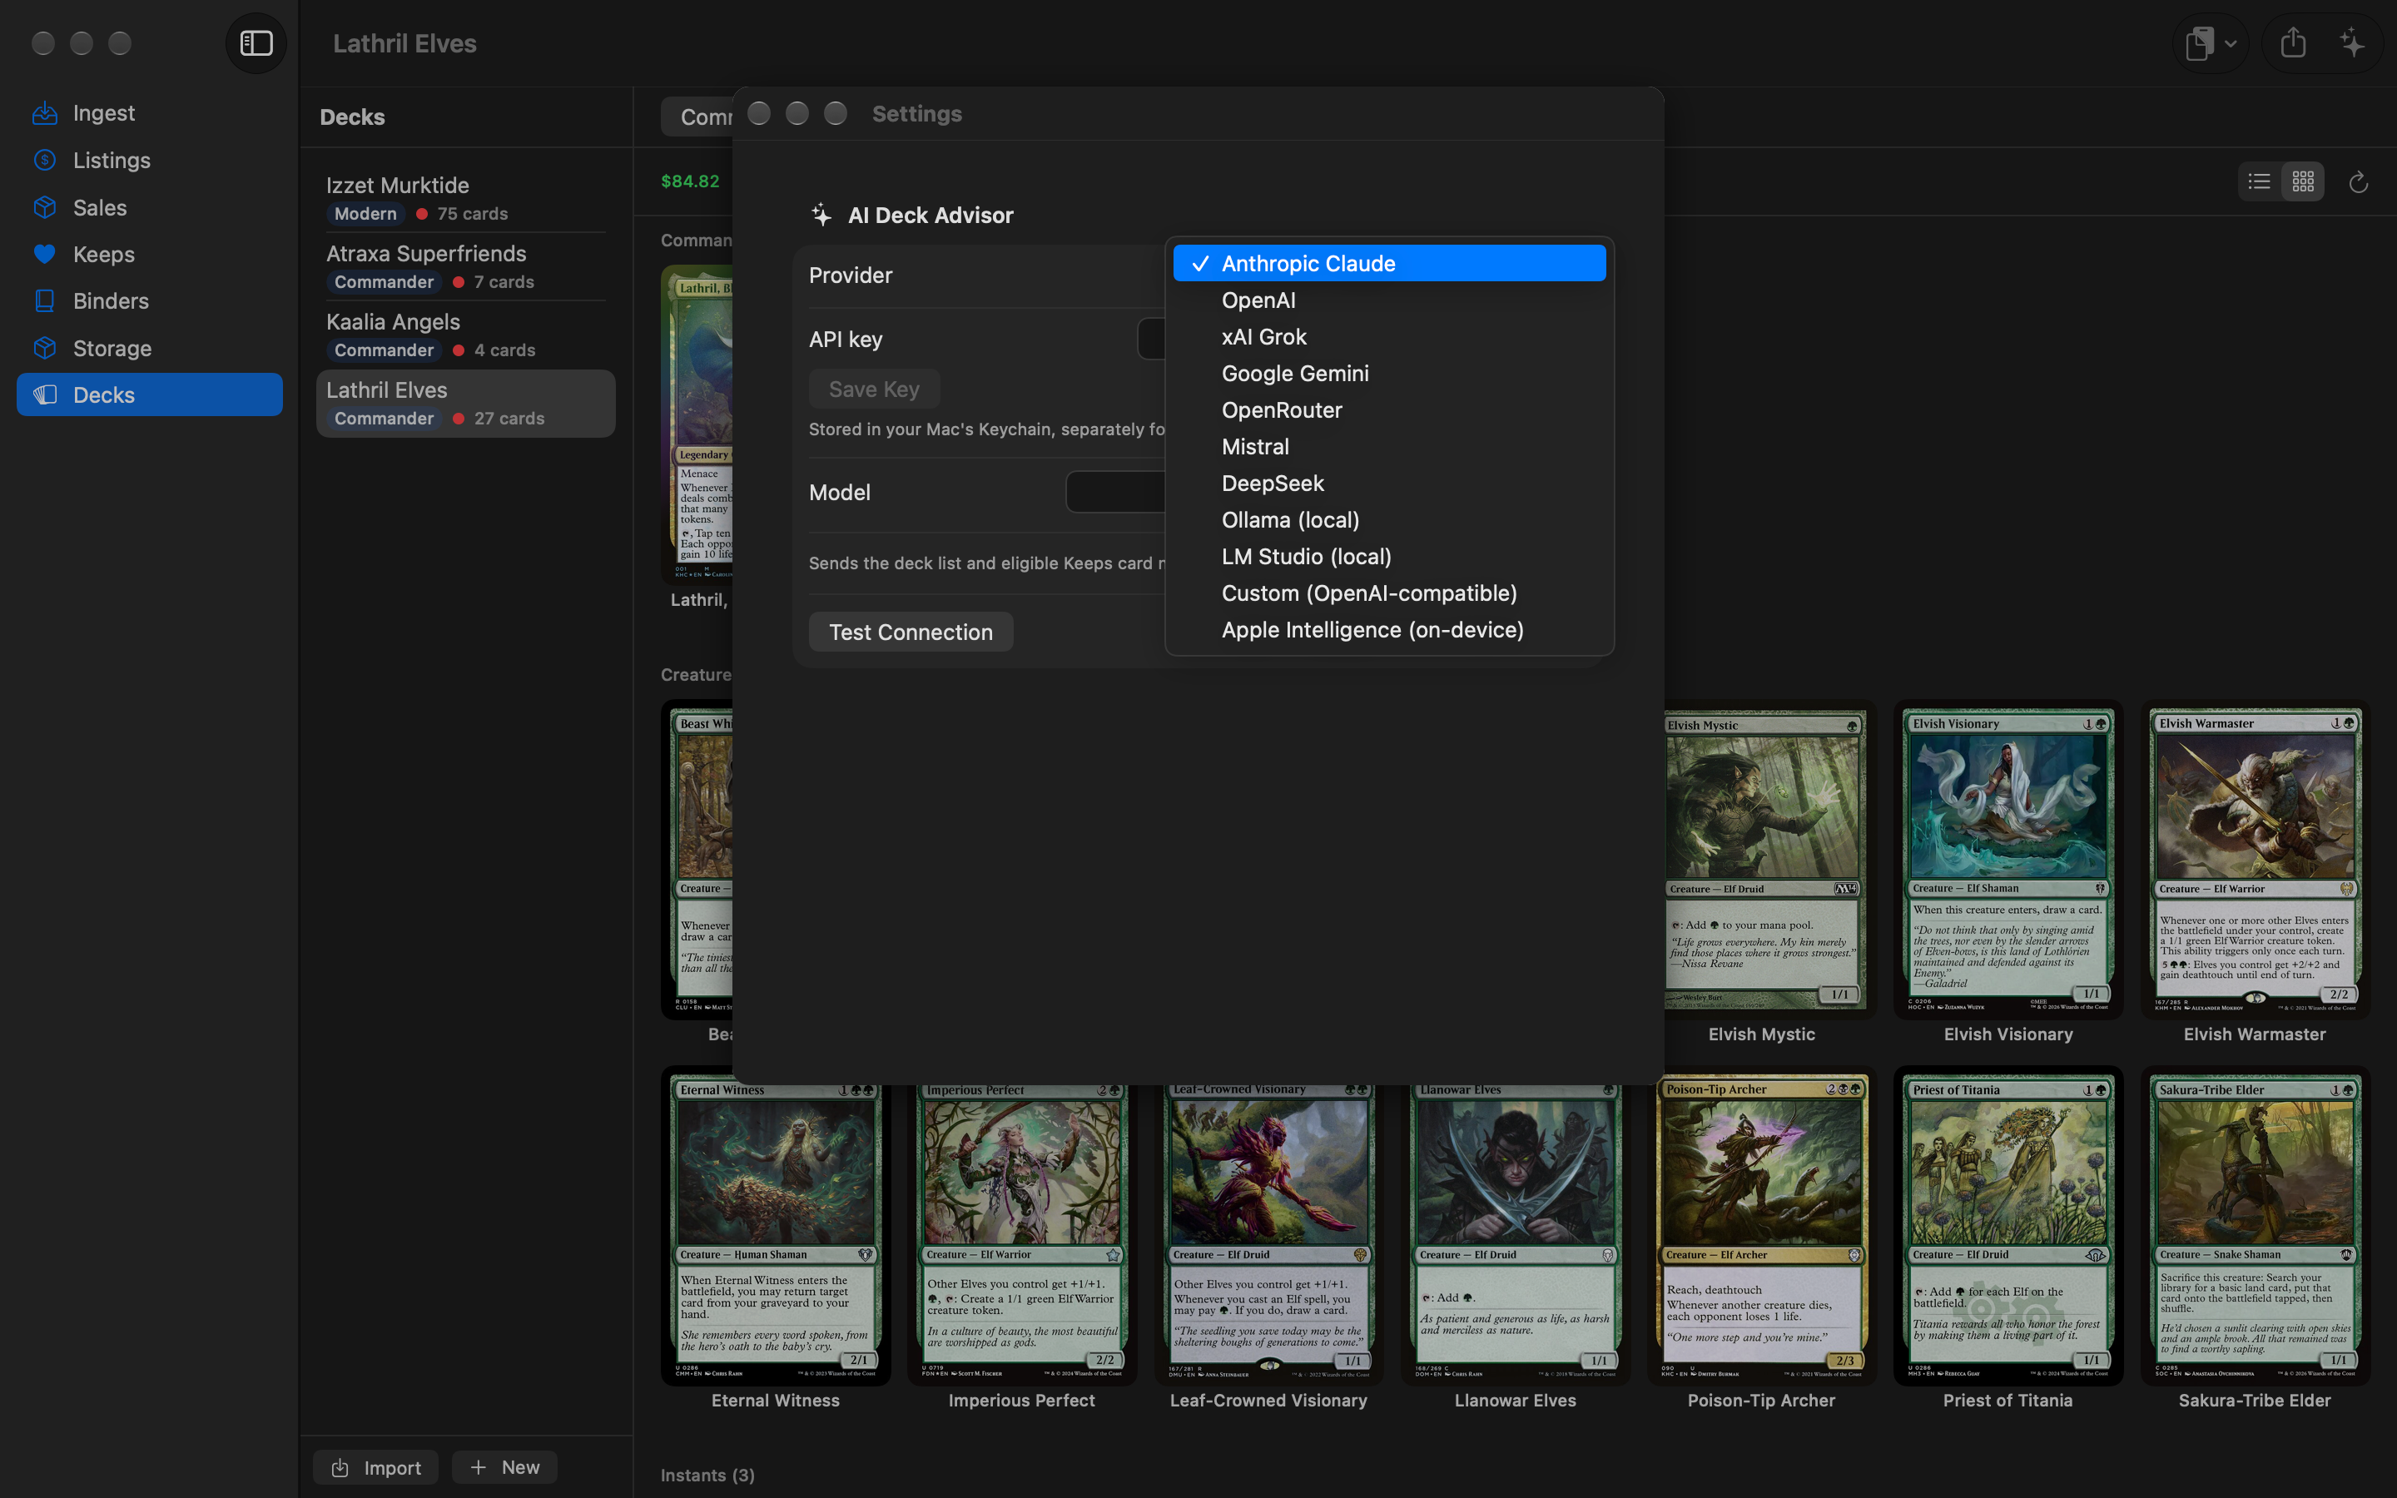Open the Imperious Perfect card
This screenshot has height=1498, width=2397.
coord(1022,1234)
